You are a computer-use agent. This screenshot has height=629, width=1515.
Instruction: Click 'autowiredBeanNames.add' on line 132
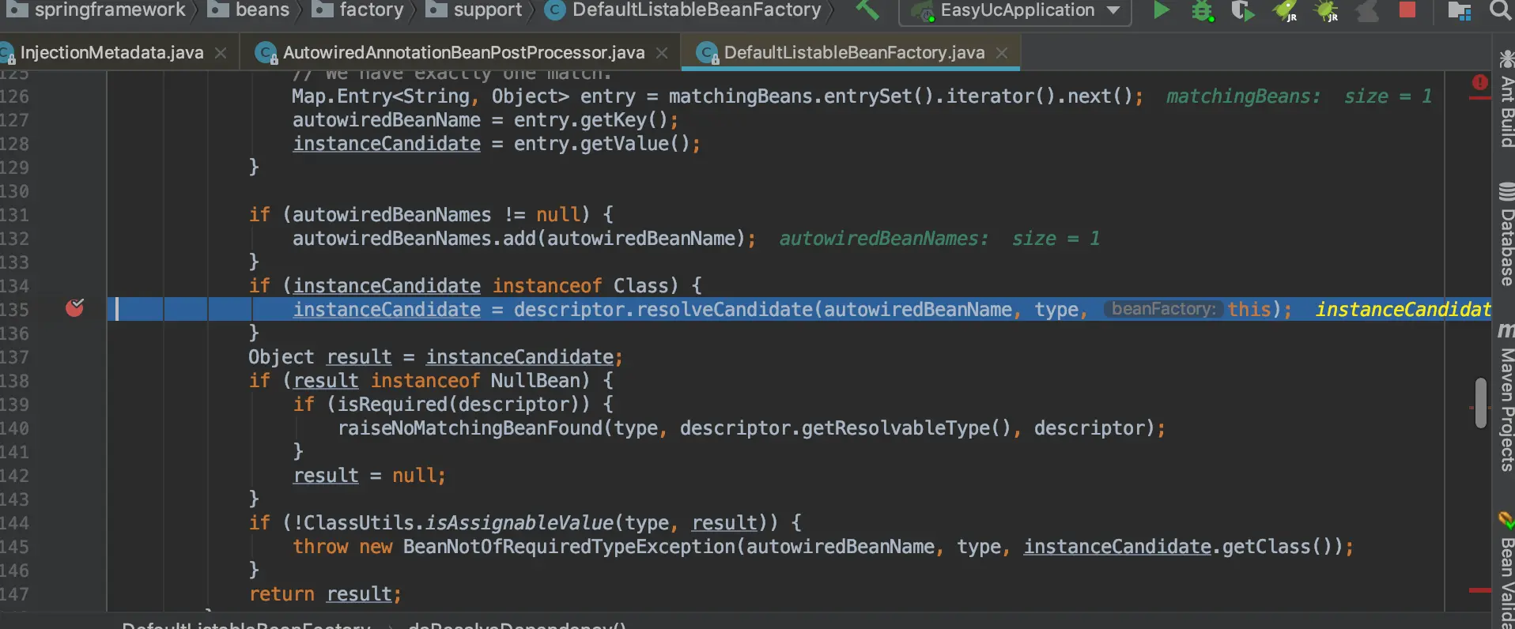coord(414,239)
